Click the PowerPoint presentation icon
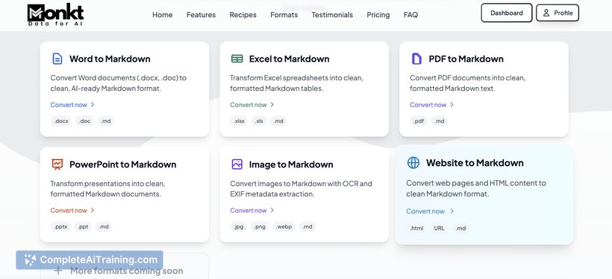 (57, 164)
